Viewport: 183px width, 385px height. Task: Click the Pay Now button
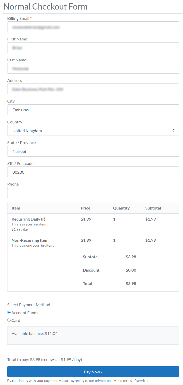point(93,372)
